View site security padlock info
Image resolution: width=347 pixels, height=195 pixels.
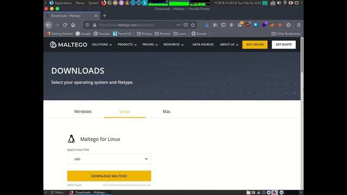coord(94,25)
